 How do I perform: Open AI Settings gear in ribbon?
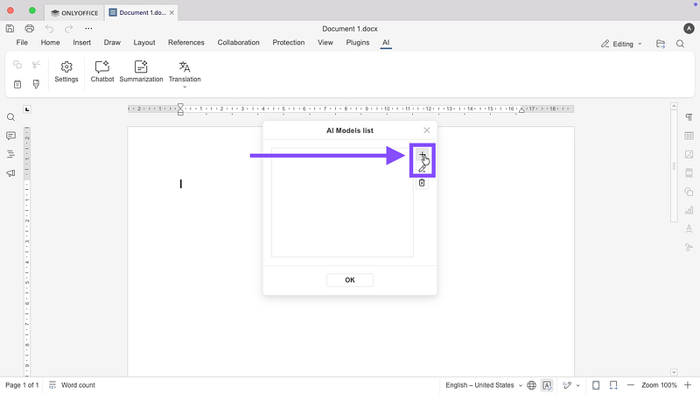[66, 72]
